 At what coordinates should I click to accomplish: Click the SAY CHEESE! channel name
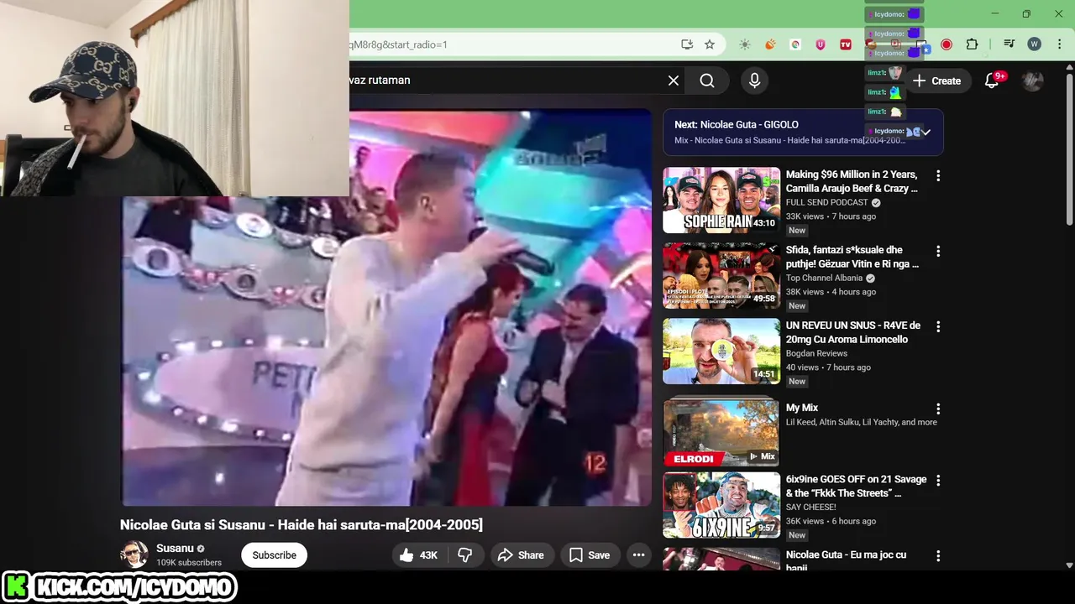coord(811,507)
